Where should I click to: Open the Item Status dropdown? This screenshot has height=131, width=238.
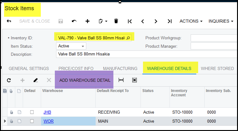pos(83,46)
